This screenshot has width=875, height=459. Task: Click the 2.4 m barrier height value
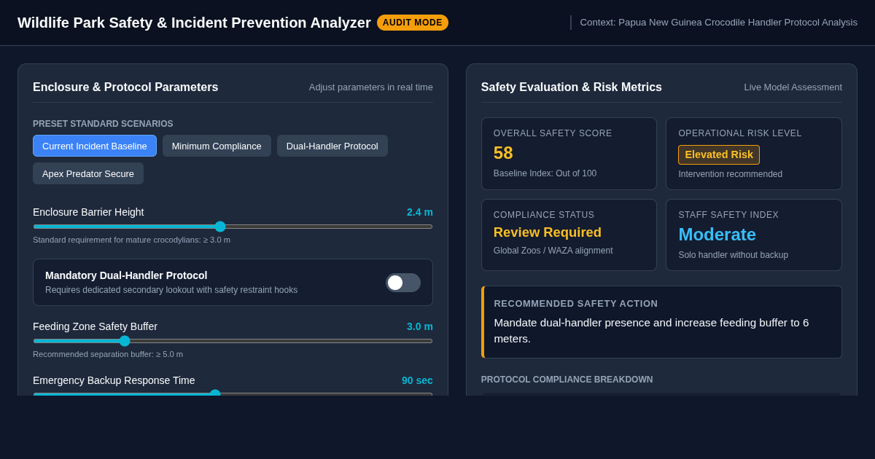click(420, 212)
